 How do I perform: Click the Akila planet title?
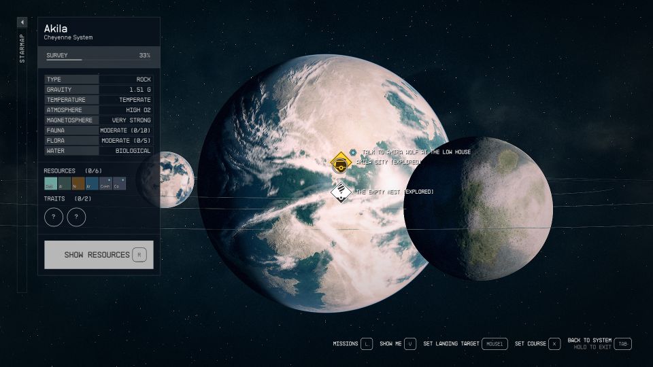56,29
